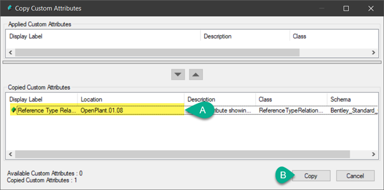Screen dimensions: 384x190
Task: Click the OpenPlant.01.08 location cell
Action: [x=102, y=110]
